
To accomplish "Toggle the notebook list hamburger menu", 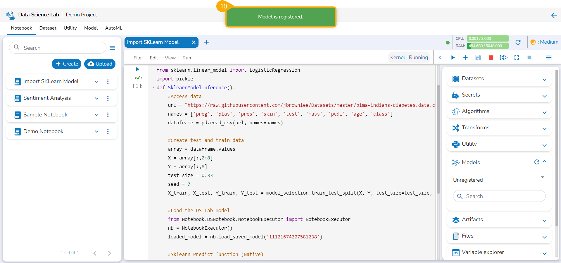I will [x=112, y=48].
